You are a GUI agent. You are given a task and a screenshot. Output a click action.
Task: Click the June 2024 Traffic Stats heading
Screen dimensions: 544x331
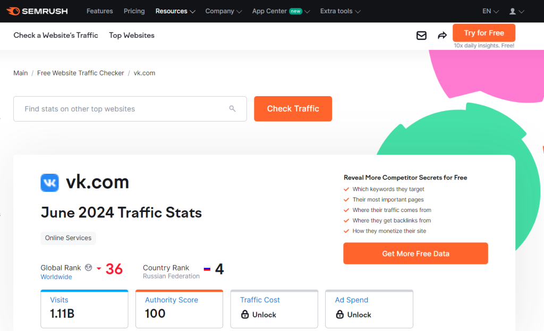click(121, 213)
